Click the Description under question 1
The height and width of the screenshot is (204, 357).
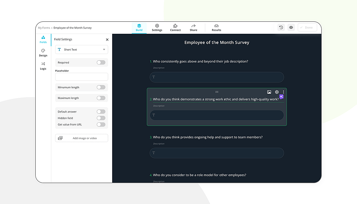click(x=159, y=68)
